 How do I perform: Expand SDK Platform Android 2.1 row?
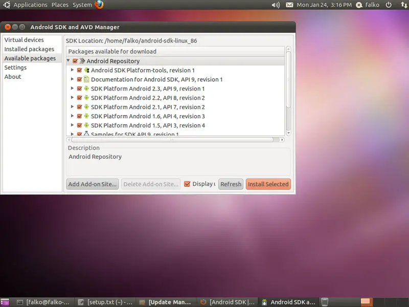click(72, 106)
